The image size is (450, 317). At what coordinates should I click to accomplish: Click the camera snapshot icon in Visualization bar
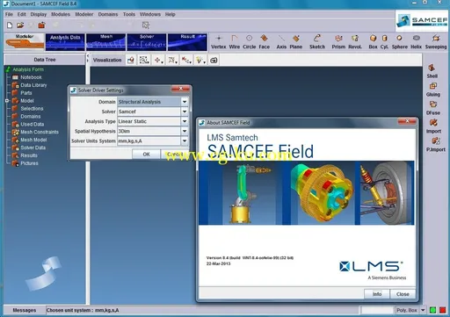tap(214, 61)
